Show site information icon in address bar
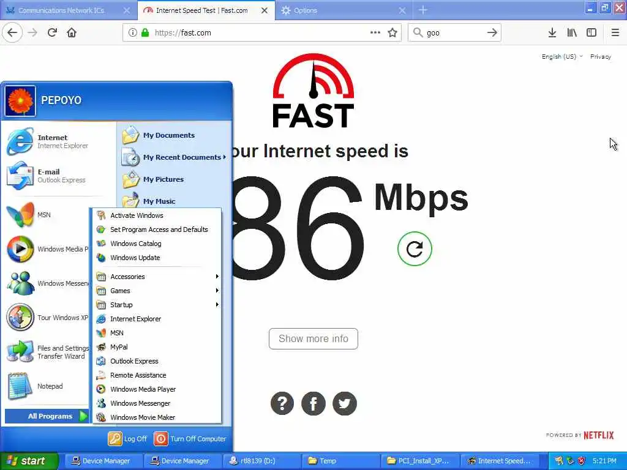The width and height of the screenshot is (627, 470). pyautogui.click(x=132, y=33)
